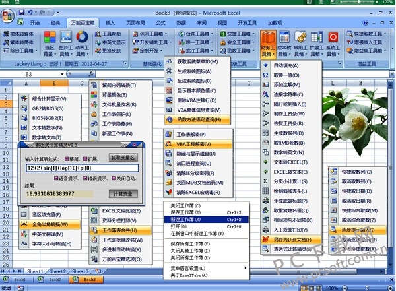This screenshot has height=291, width=396.
Task: Choose 自动填充(A) in finance menu
Action: click(291, 65)
